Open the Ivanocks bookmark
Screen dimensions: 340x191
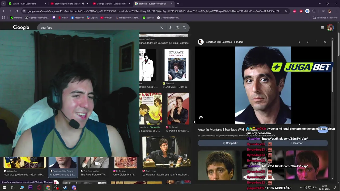click(x=16, y=18)
